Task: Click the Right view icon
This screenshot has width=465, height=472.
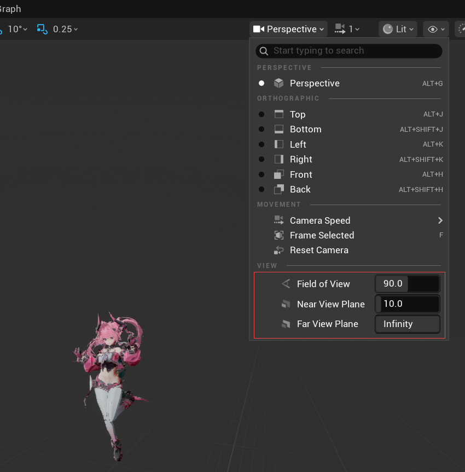Action: 279,159
